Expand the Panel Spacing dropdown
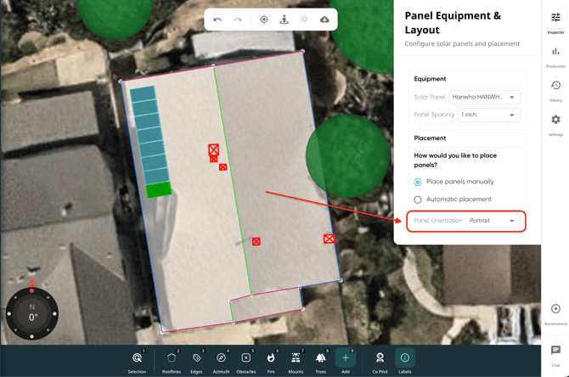This screenshot has height=377, width=569. (x=488, y=115)
